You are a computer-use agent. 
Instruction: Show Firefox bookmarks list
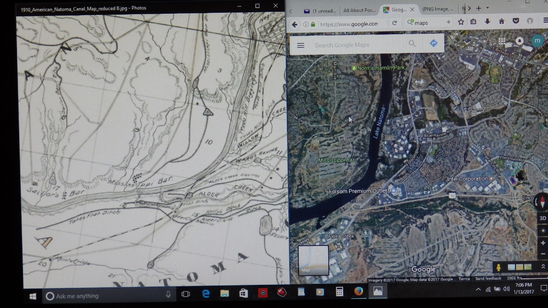click(474, 21)
